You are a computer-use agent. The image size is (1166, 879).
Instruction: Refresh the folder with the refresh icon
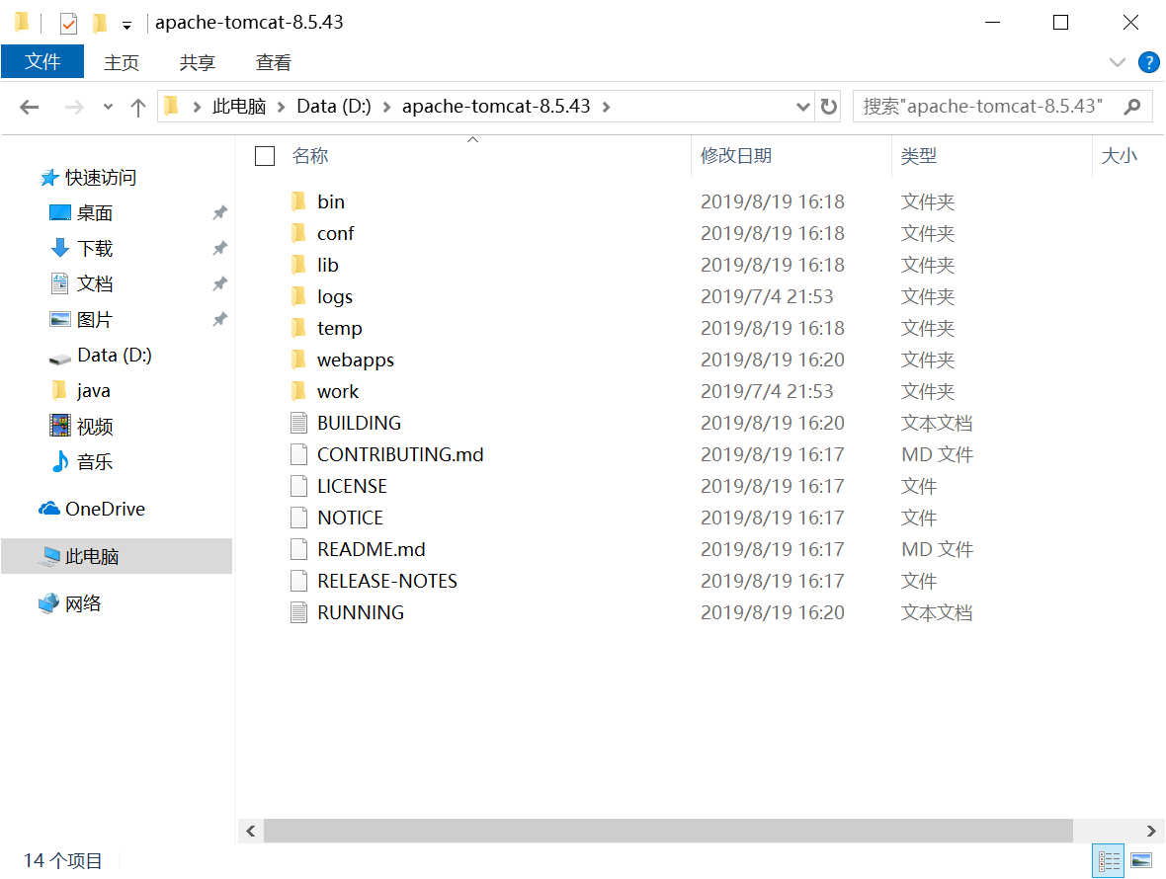[x=828, y=107]
